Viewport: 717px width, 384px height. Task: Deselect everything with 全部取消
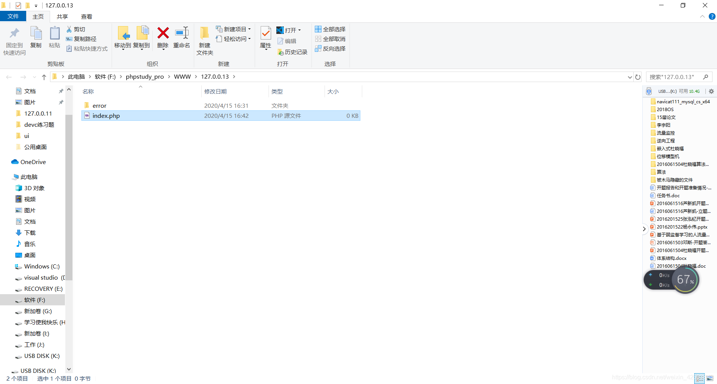pyautogui.click(x=330, y=39)
